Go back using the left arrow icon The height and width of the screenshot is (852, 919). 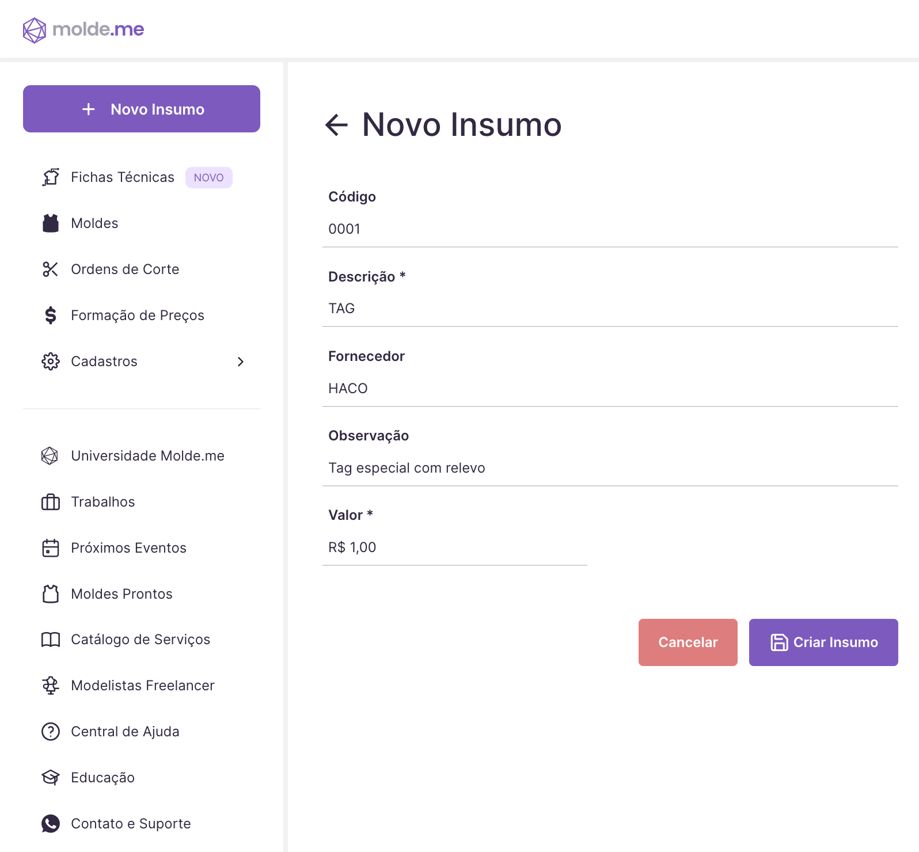click(x=337, y=125)
